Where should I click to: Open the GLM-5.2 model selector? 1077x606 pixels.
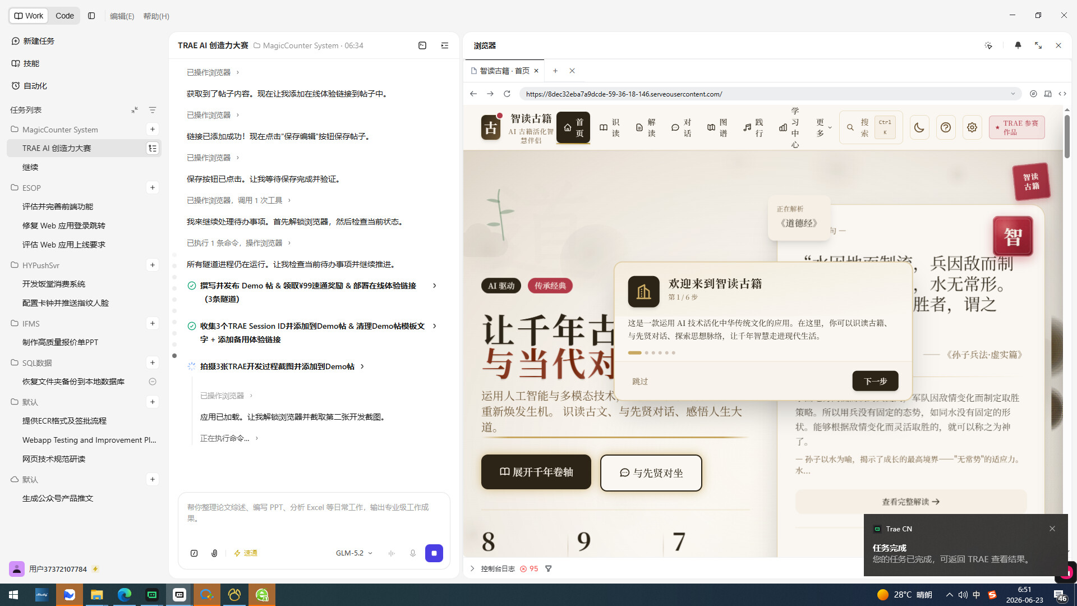pos(354,553)
